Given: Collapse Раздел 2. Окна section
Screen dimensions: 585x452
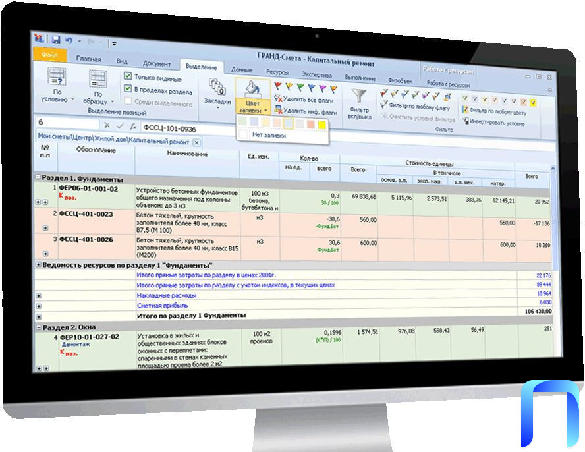Looking at the screenshot, I should pos(38,327).
